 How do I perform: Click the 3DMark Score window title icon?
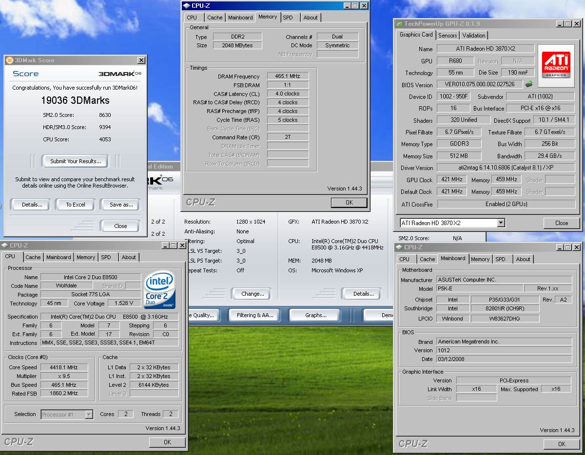click(x=9, y=60)
